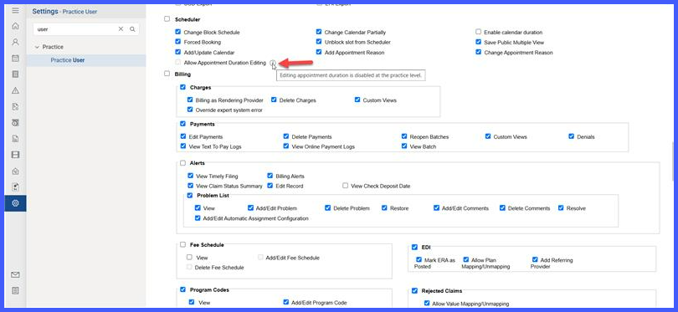Go to the Home sidebar icon
This screenshot has height=312, width=678.
pyautogui.click(x=15, y=26)
